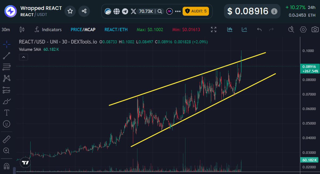320x174 pixels.
Task: Take chart snapshot with camera icon
Action: point(315,30)
